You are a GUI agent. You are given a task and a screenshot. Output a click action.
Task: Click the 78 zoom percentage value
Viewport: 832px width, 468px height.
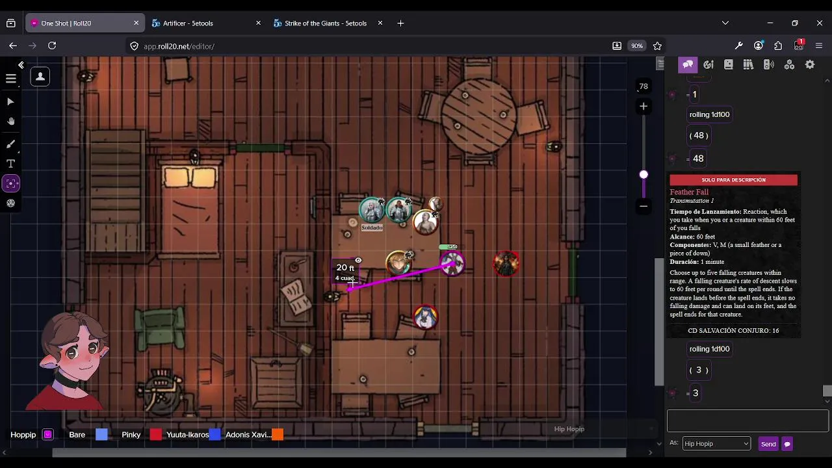[x=643, y=86]
